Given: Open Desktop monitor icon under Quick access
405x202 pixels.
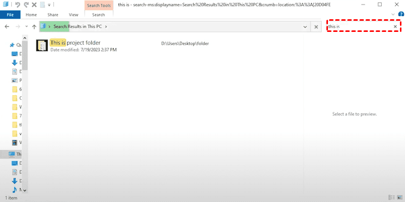Looking at the screenshot, I should pyautogui.click(x=15, y=54).
